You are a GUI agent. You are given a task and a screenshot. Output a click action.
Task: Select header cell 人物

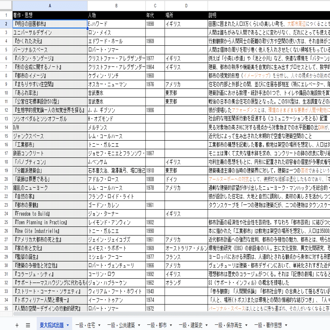coord(116,15)
